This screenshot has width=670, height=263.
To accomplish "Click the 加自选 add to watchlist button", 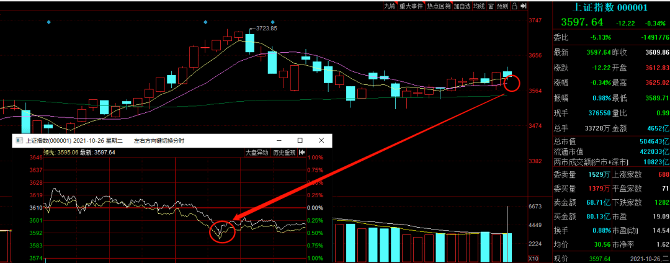I will point(462,6).
